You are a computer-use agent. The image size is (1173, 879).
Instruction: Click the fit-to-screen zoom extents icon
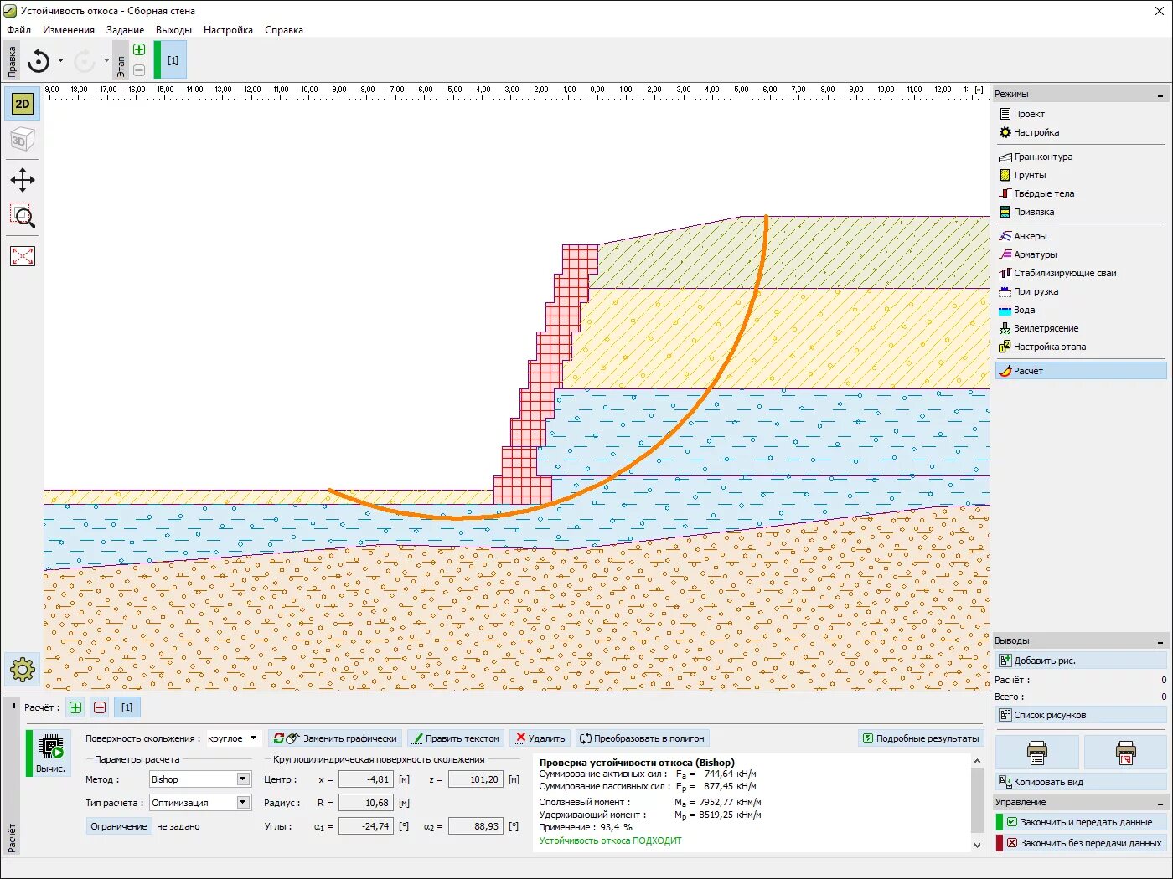coord(23,256)
